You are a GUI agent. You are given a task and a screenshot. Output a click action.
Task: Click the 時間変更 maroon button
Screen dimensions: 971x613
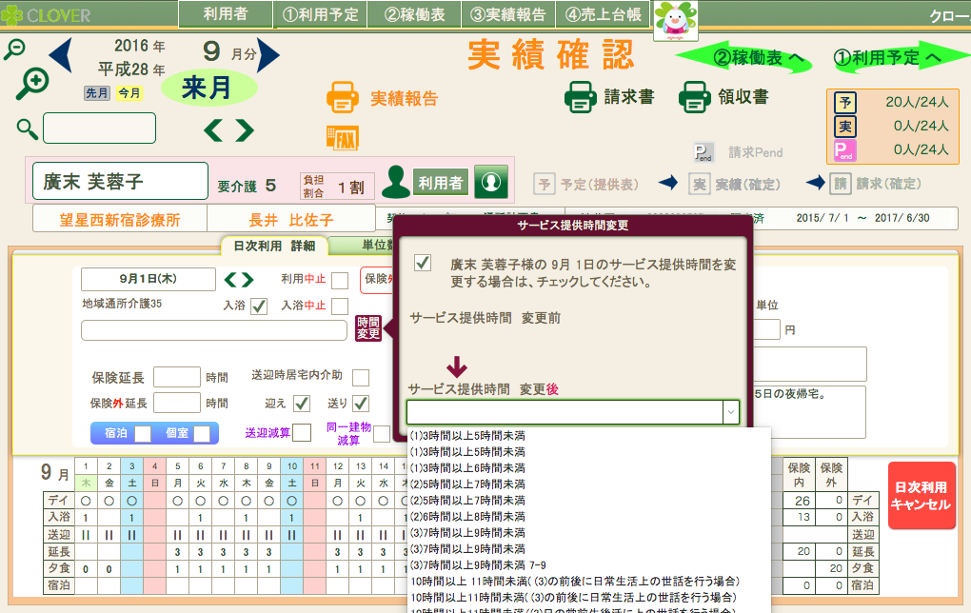367,328
